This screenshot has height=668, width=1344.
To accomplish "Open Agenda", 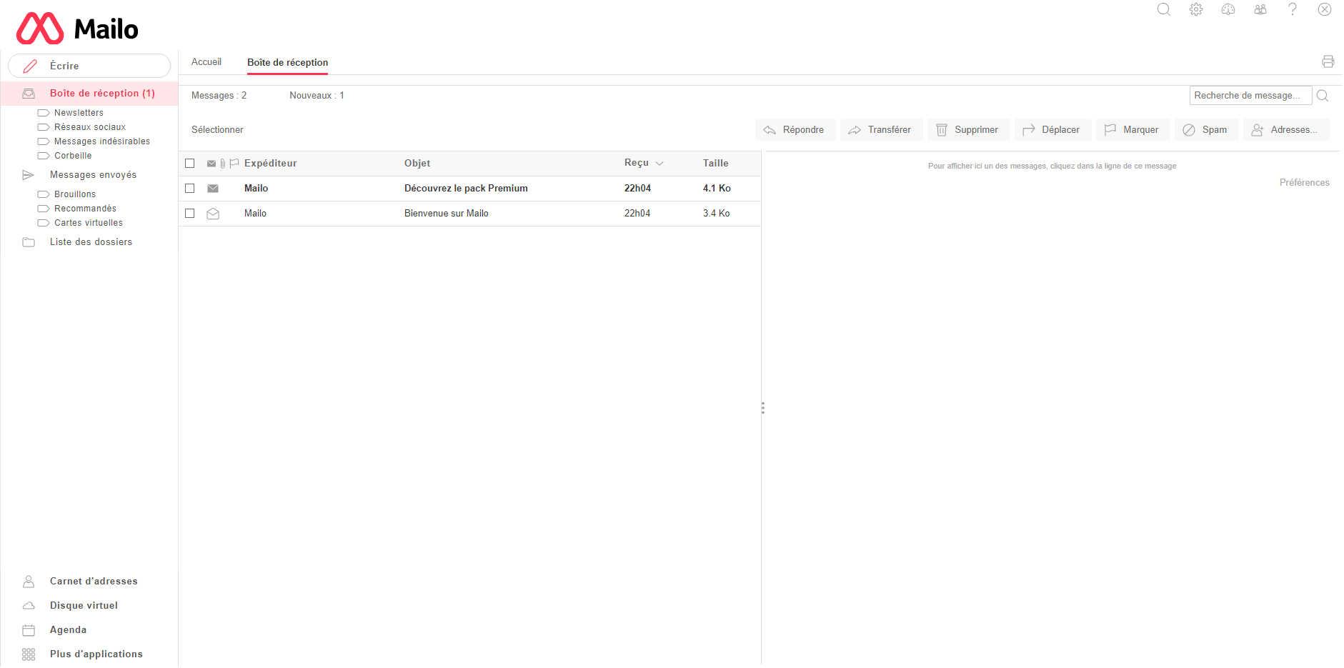I will click(68, 630).
